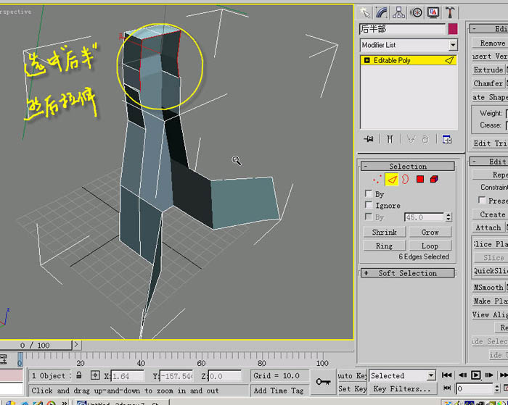The height and width of the screenshot is (405, 508).
Task: Adjust the 45.0 angle spinner arrows
Action: [x=448, y=217]
